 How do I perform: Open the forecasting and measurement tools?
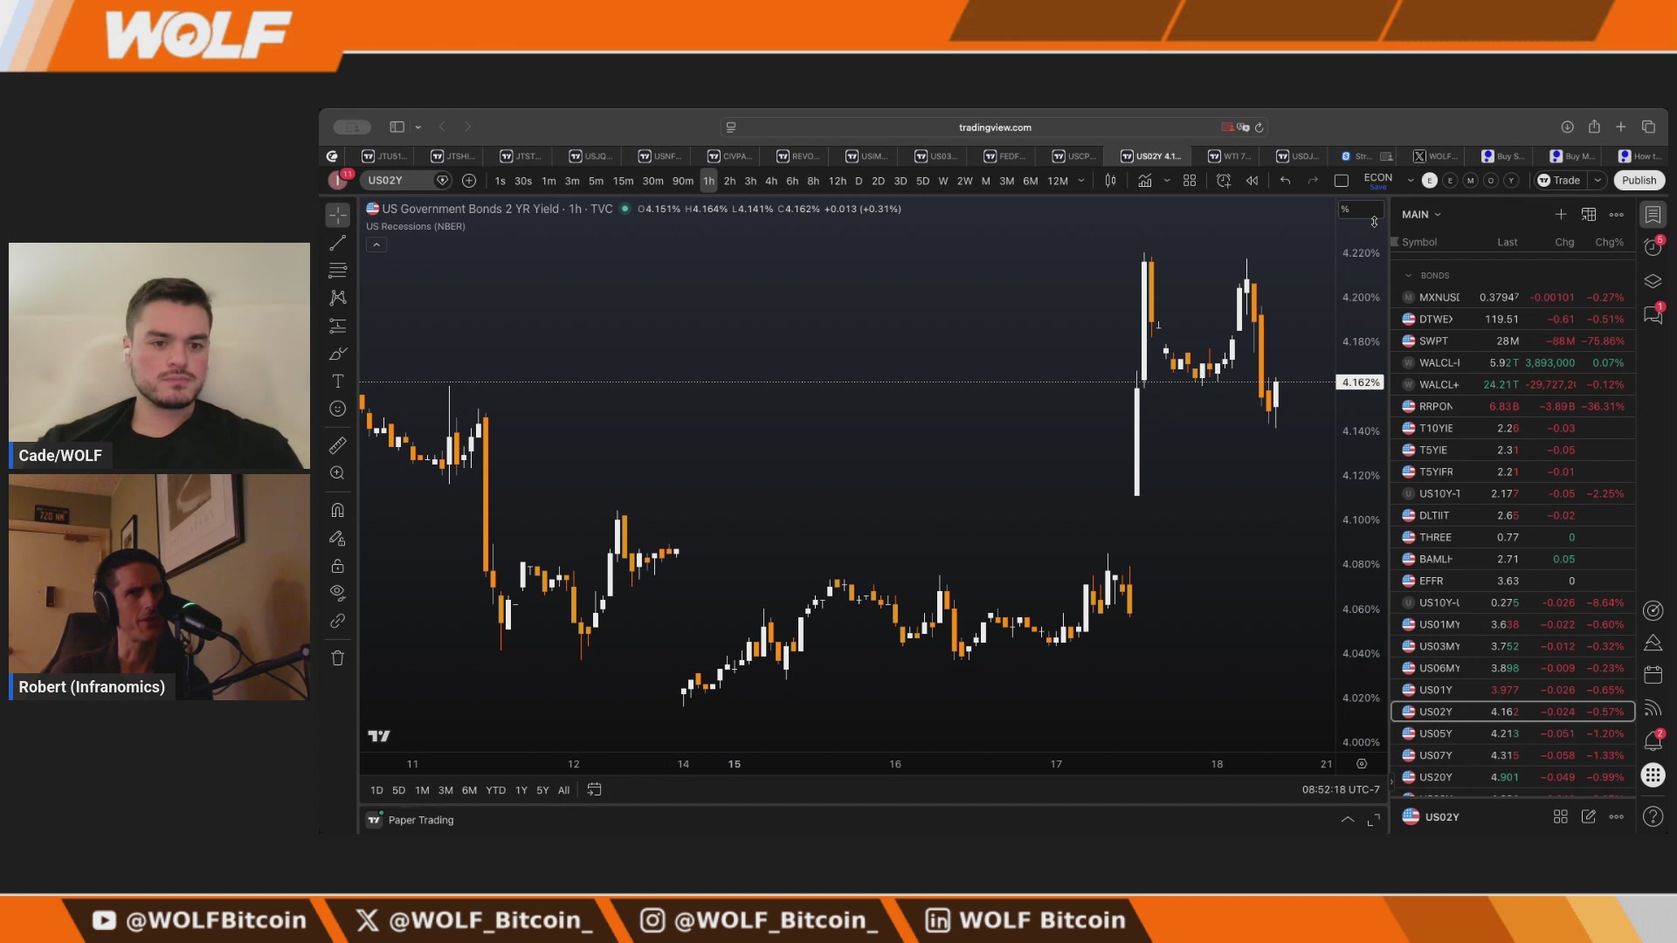pos(338,326)
